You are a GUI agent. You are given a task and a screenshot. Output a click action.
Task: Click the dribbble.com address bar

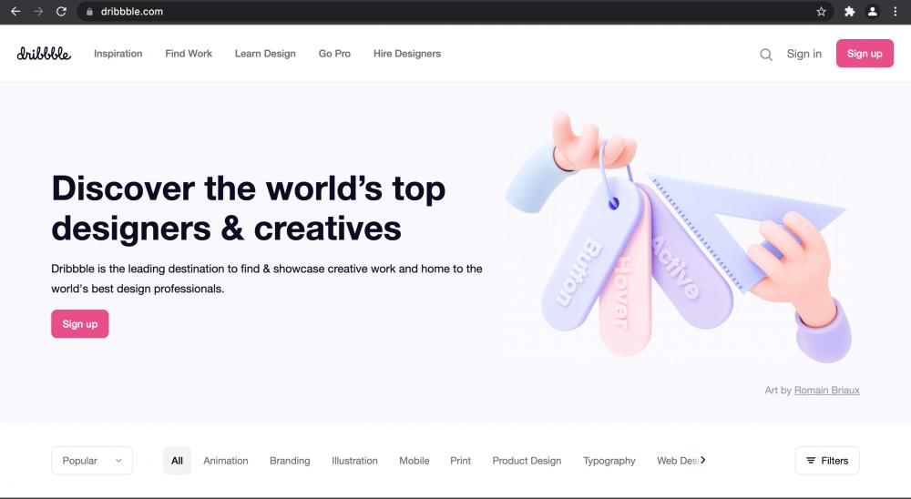click(x=442, y=11)
